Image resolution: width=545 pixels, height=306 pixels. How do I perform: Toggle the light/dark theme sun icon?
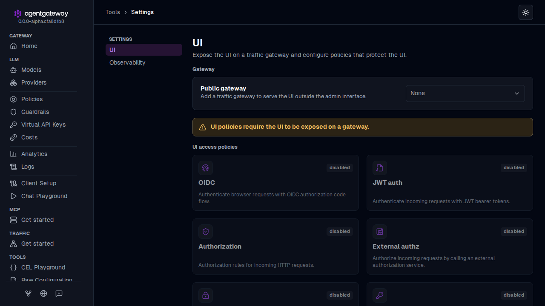coord(526,12)
